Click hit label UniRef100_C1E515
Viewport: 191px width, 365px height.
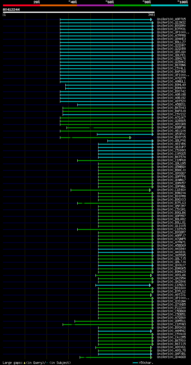[x=171, y=229]
